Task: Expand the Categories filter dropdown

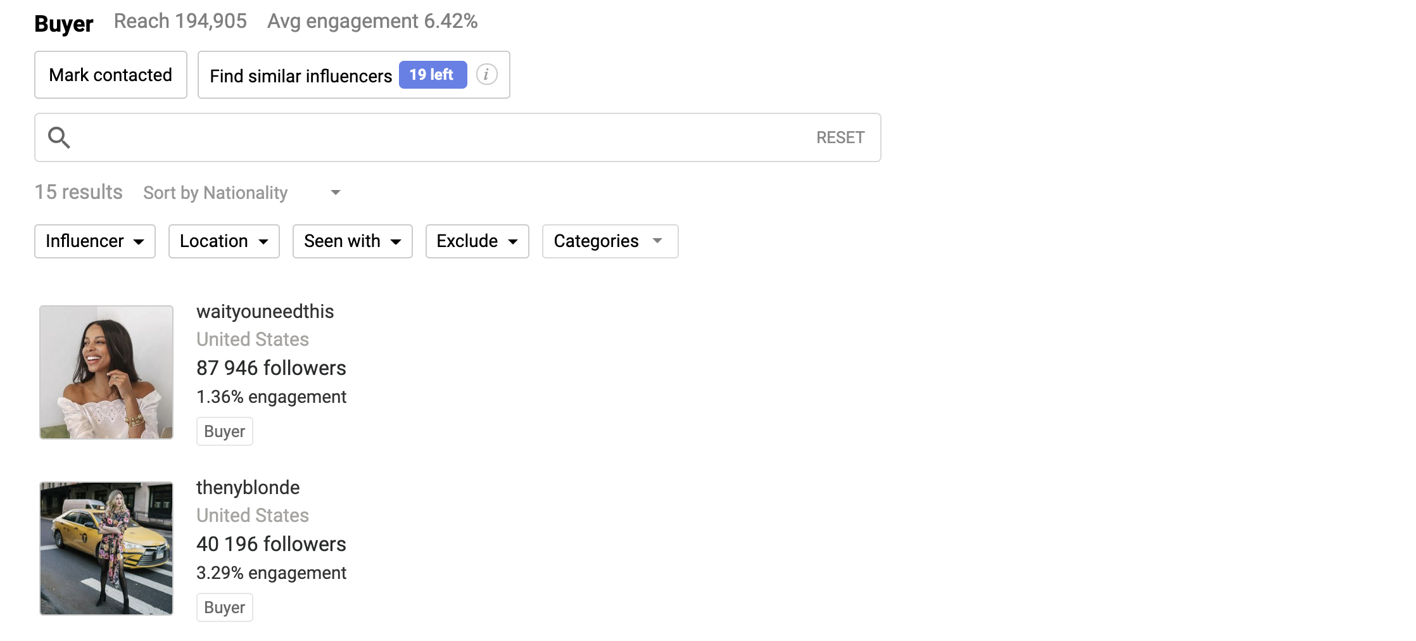Action: pos(610,241)
